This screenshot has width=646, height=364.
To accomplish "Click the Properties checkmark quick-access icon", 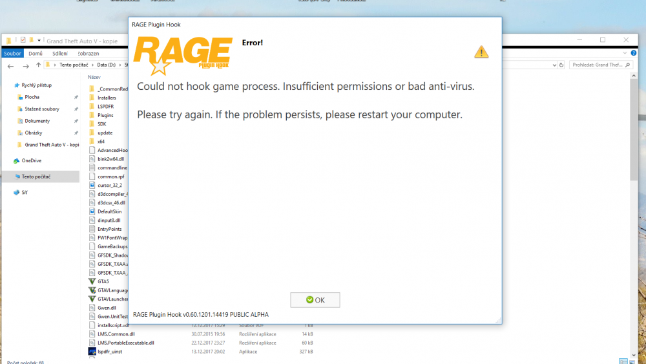I will click(23, 40).
